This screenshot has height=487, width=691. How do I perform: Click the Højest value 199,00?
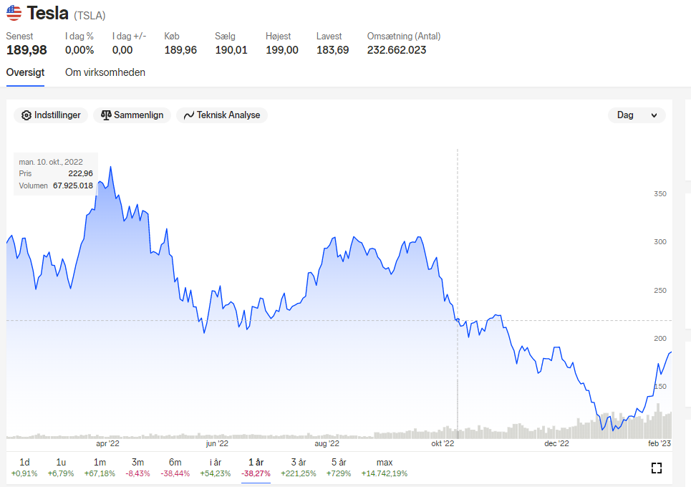(282, 50)
